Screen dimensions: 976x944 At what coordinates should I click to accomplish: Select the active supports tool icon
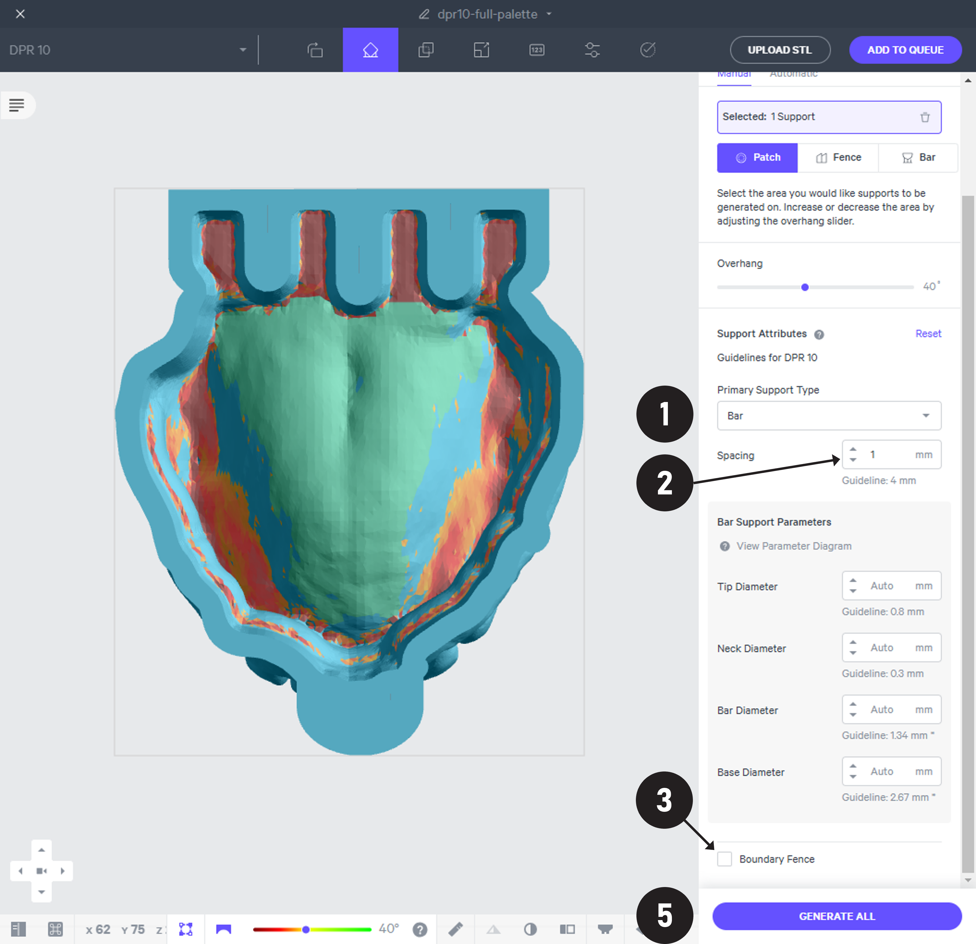click(x=370, y=50)
